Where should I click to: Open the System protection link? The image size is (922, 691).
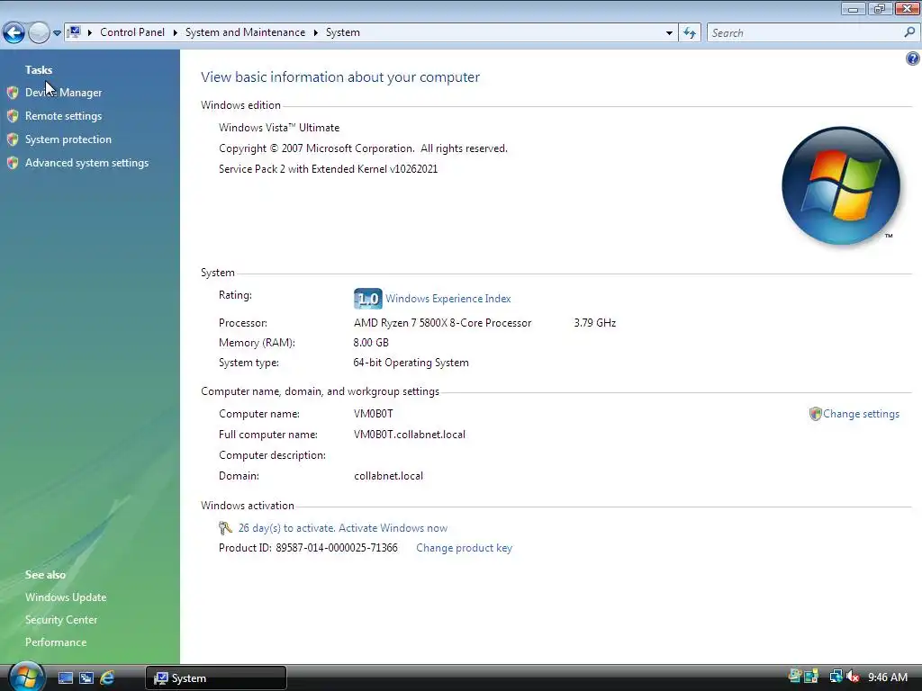tap(68, 139)
